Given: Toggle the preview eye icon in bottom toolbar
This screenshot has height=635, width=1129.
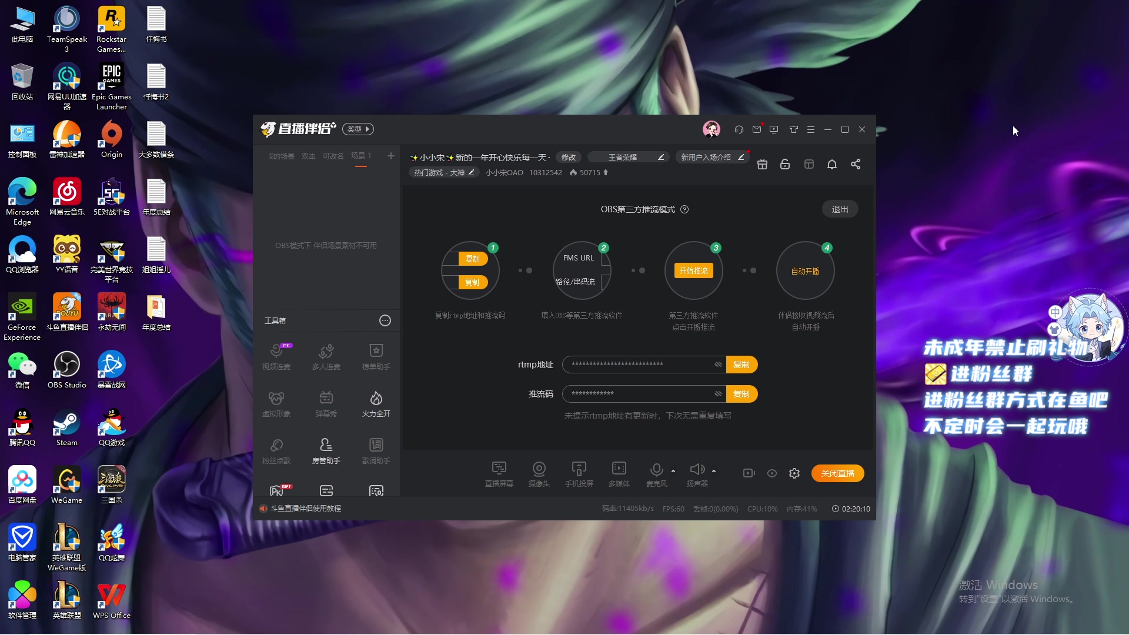Looking at the screenshot, I should click(772, 473).
